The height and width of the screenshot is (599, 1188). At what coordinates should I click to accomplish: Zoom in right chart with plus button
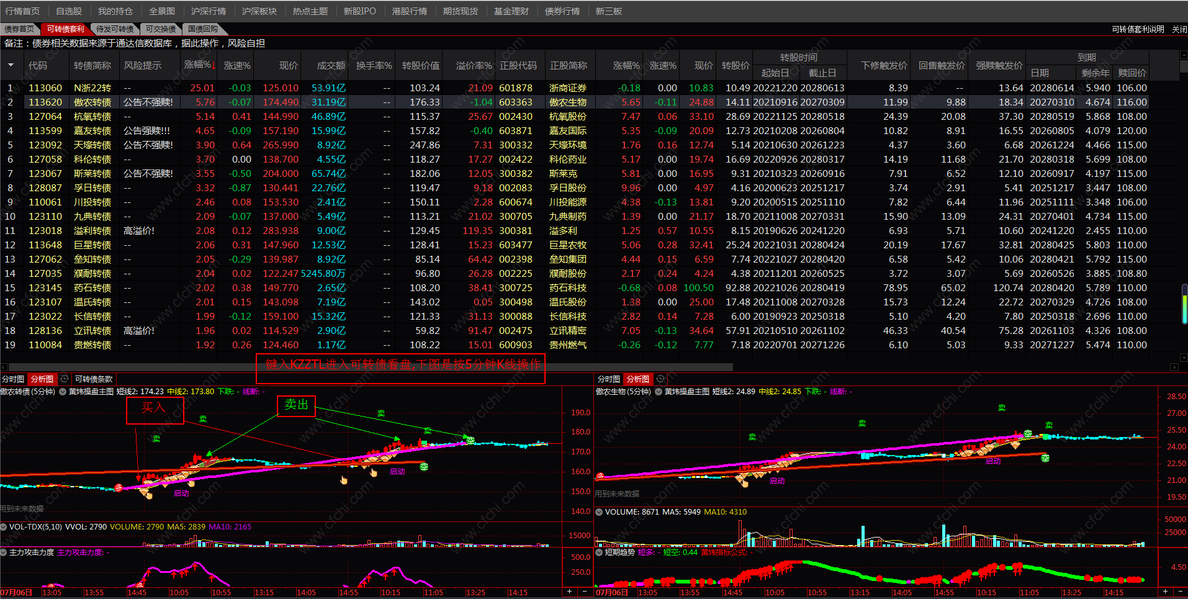pos(1166,592)
